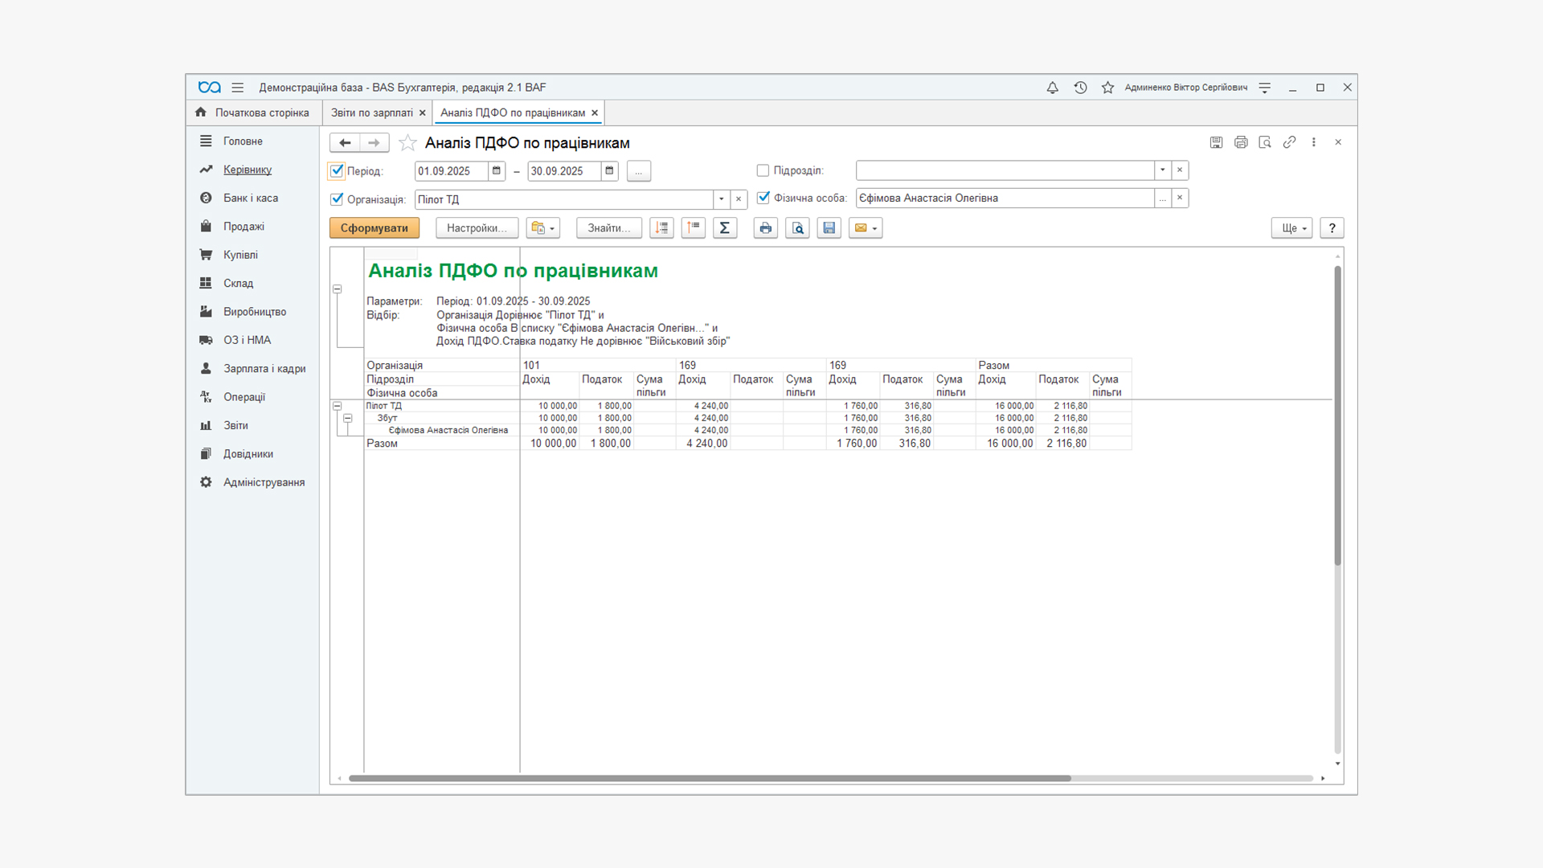Collapse the Збут group in report
The width and height of the screenshot is (1543, 868).
click(348, 418)
